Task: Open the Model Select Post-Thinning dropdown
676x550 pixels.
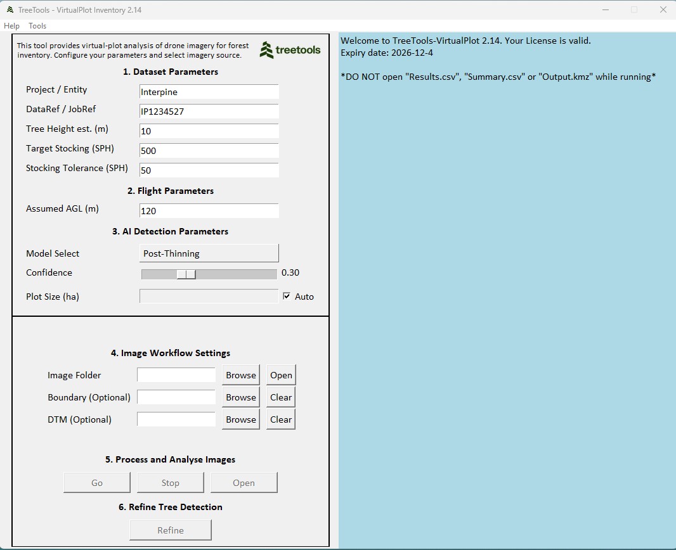Action: click(x=209, y=253)
